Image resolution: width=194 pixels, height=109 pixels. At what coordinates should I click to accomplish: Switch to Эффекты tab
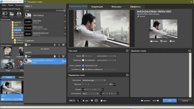(135, 7)
